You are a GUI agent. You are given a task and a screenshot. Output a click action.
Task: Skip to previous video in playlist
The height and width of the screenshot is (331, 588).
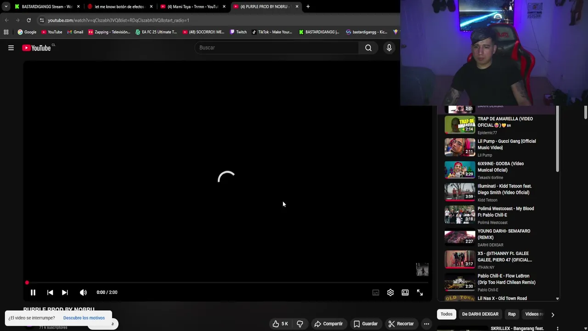[50, 292]
